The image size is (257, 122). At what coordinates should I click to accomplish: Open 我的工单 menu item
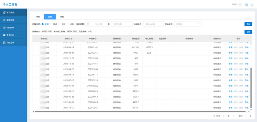click(13, 43)
